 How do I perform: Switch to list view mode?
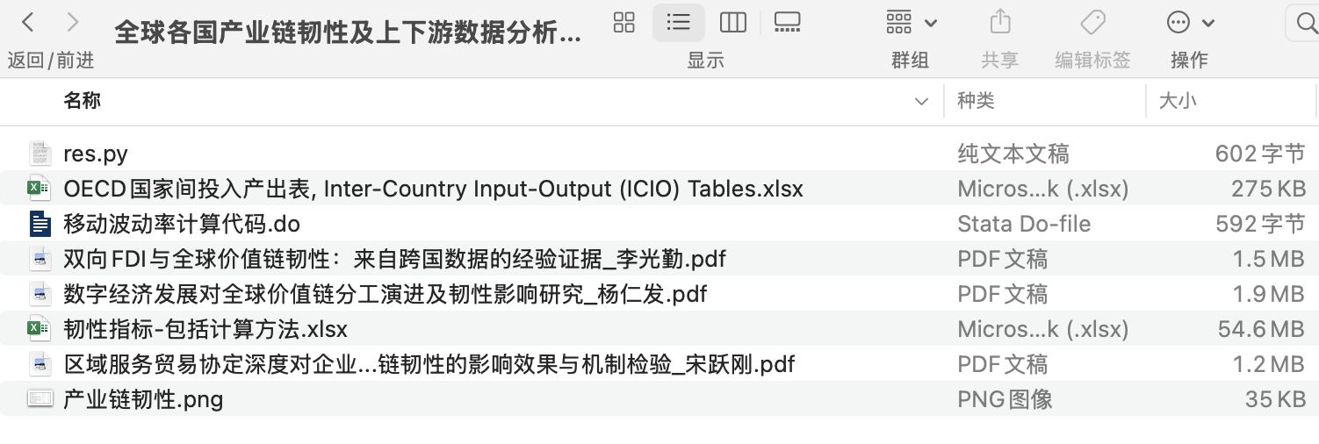tap(678, 23)
